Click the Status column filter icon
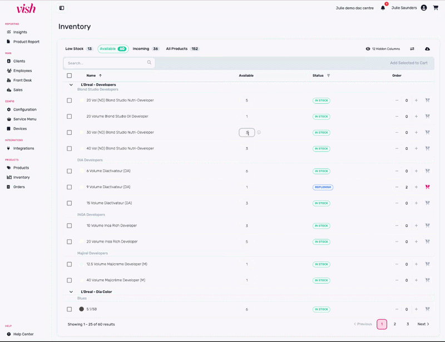 tap(328, 76)
